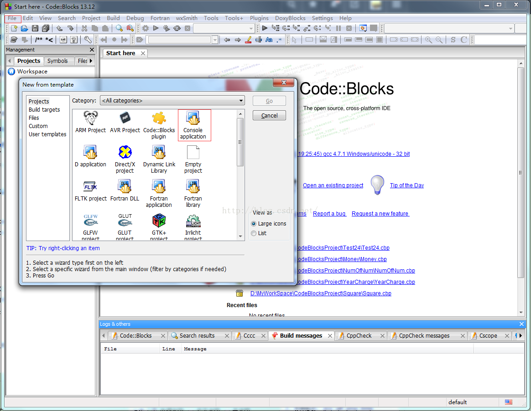Open the DoxyBlocks menu
The width and height of the screenshot is (531, 411).
pyautogui.click(x=290, y=18)
